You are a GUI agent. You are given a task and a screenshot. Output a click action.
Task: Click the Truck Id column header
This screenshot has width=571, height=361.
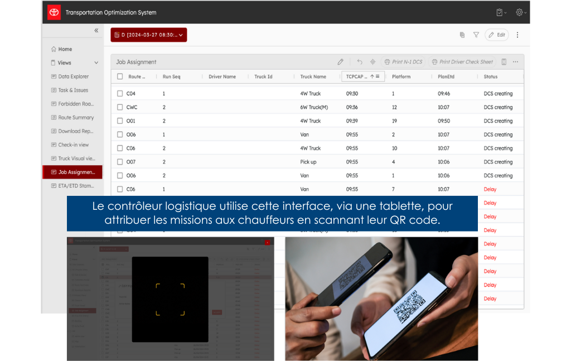click(x=263, y=76)
